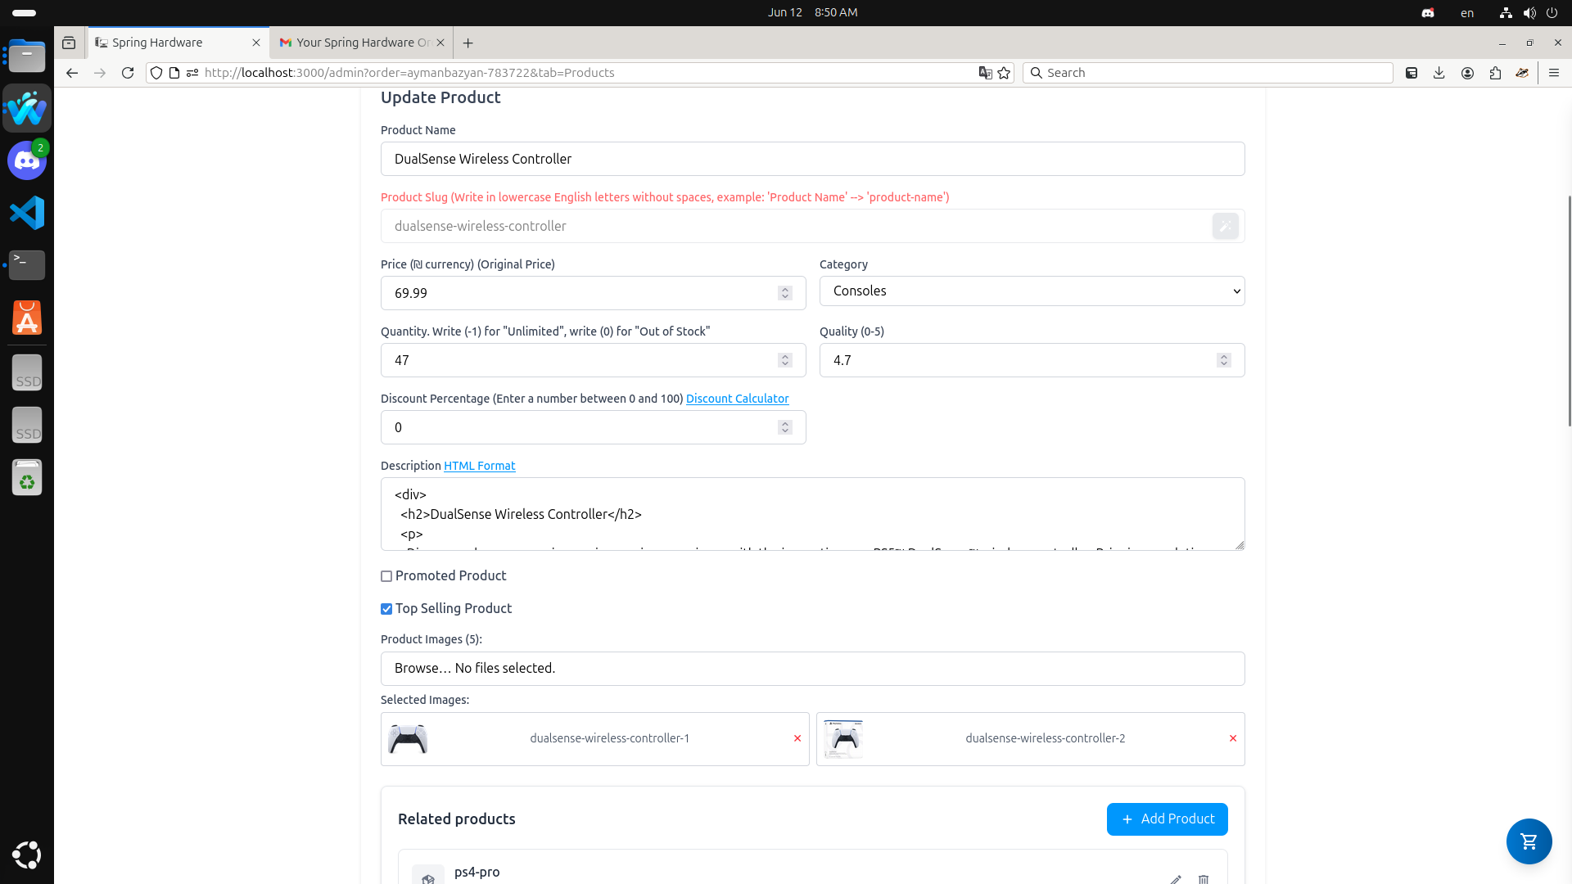This screenshot has height=884, width=1572.
Task: Go back one page in the browser
Action: [x=72, y=73]
